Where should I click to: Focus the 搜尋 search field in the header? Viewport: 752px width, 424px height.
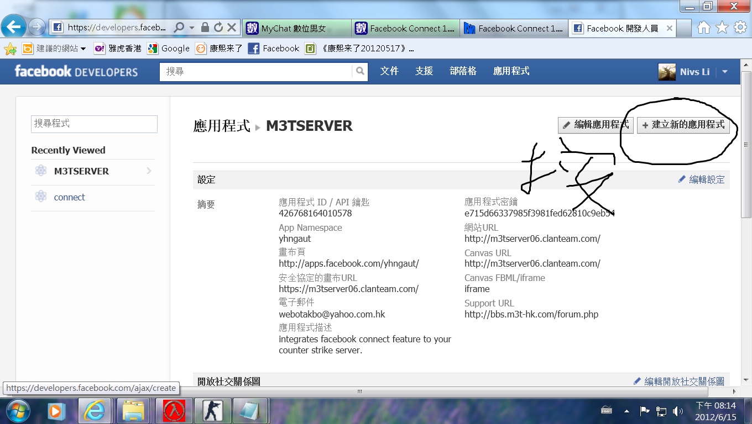[x=255, y=71]
